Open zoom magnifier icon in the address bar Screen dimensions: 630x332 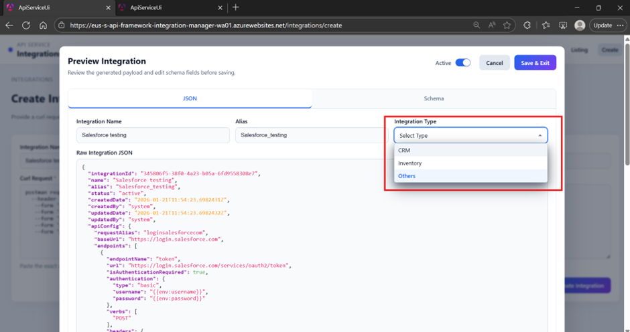(x=477, y=25)
